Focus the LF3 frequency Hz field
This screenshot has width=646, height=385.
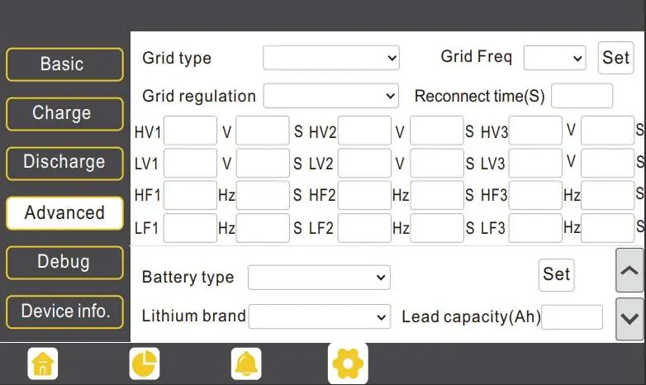535,228
